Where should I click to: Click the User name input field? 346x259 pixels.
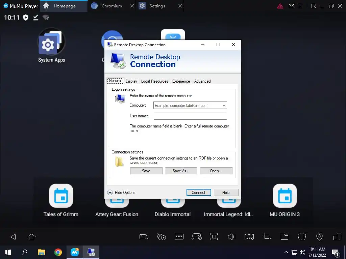(x=190, y=116)
